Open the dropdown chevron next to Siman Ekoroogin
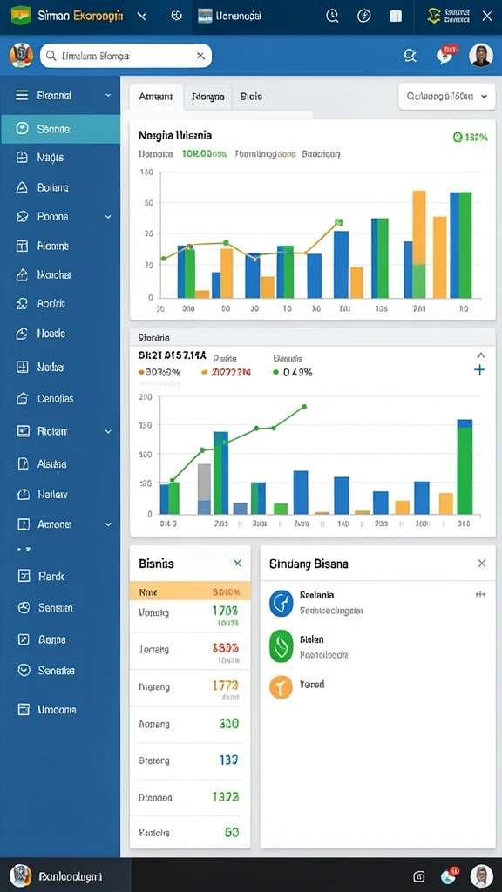The height and width of the screenshot is (892, 502). click(142, 16)
